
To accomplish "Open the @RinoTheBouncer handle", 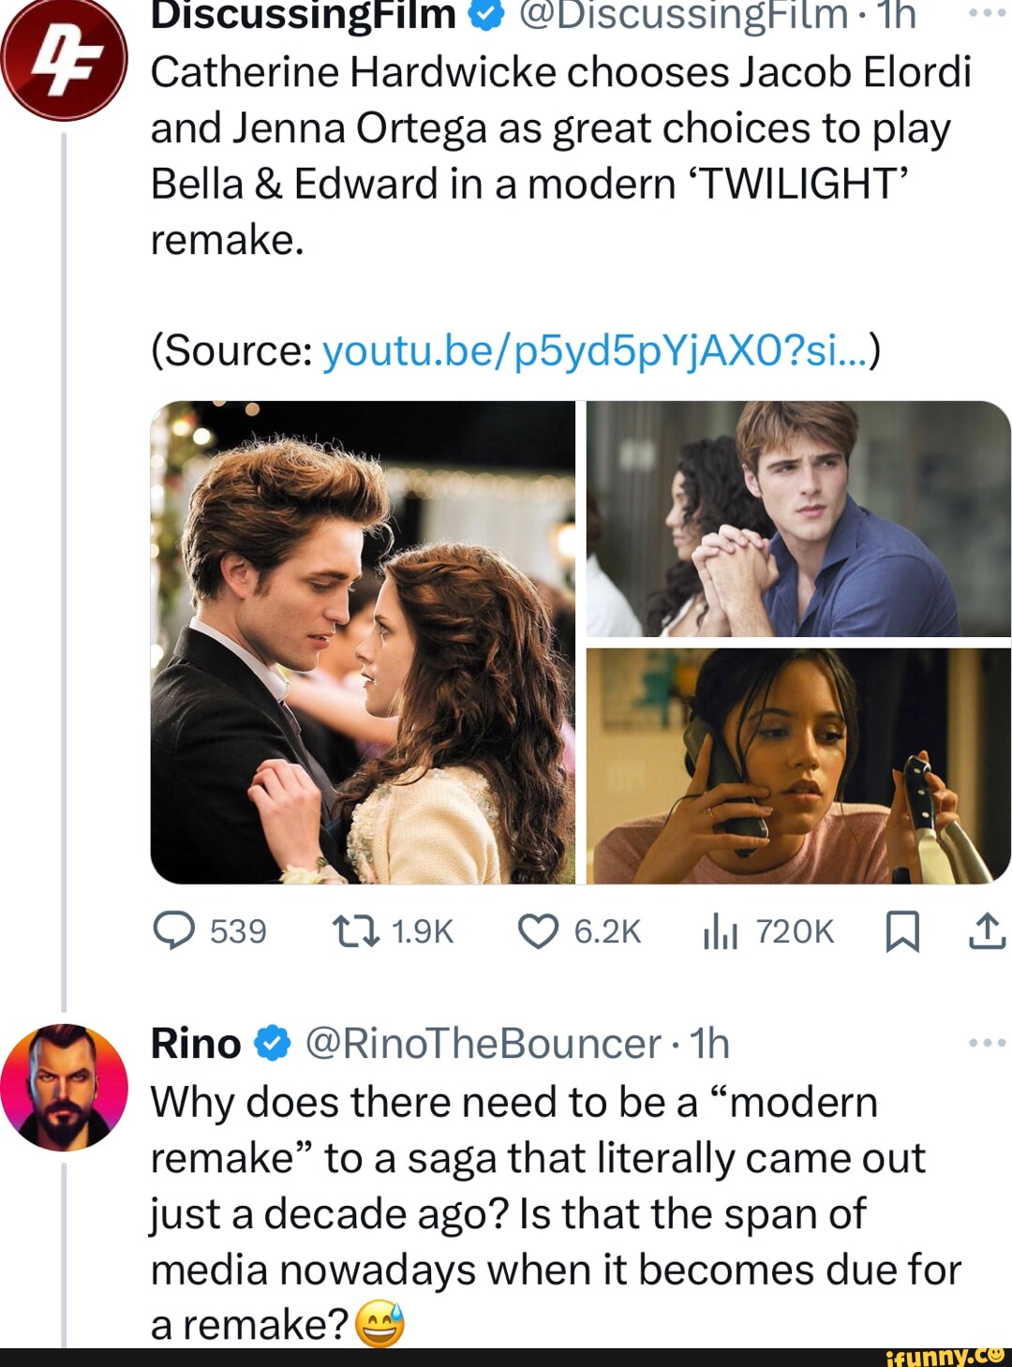I will point(484,1044).
